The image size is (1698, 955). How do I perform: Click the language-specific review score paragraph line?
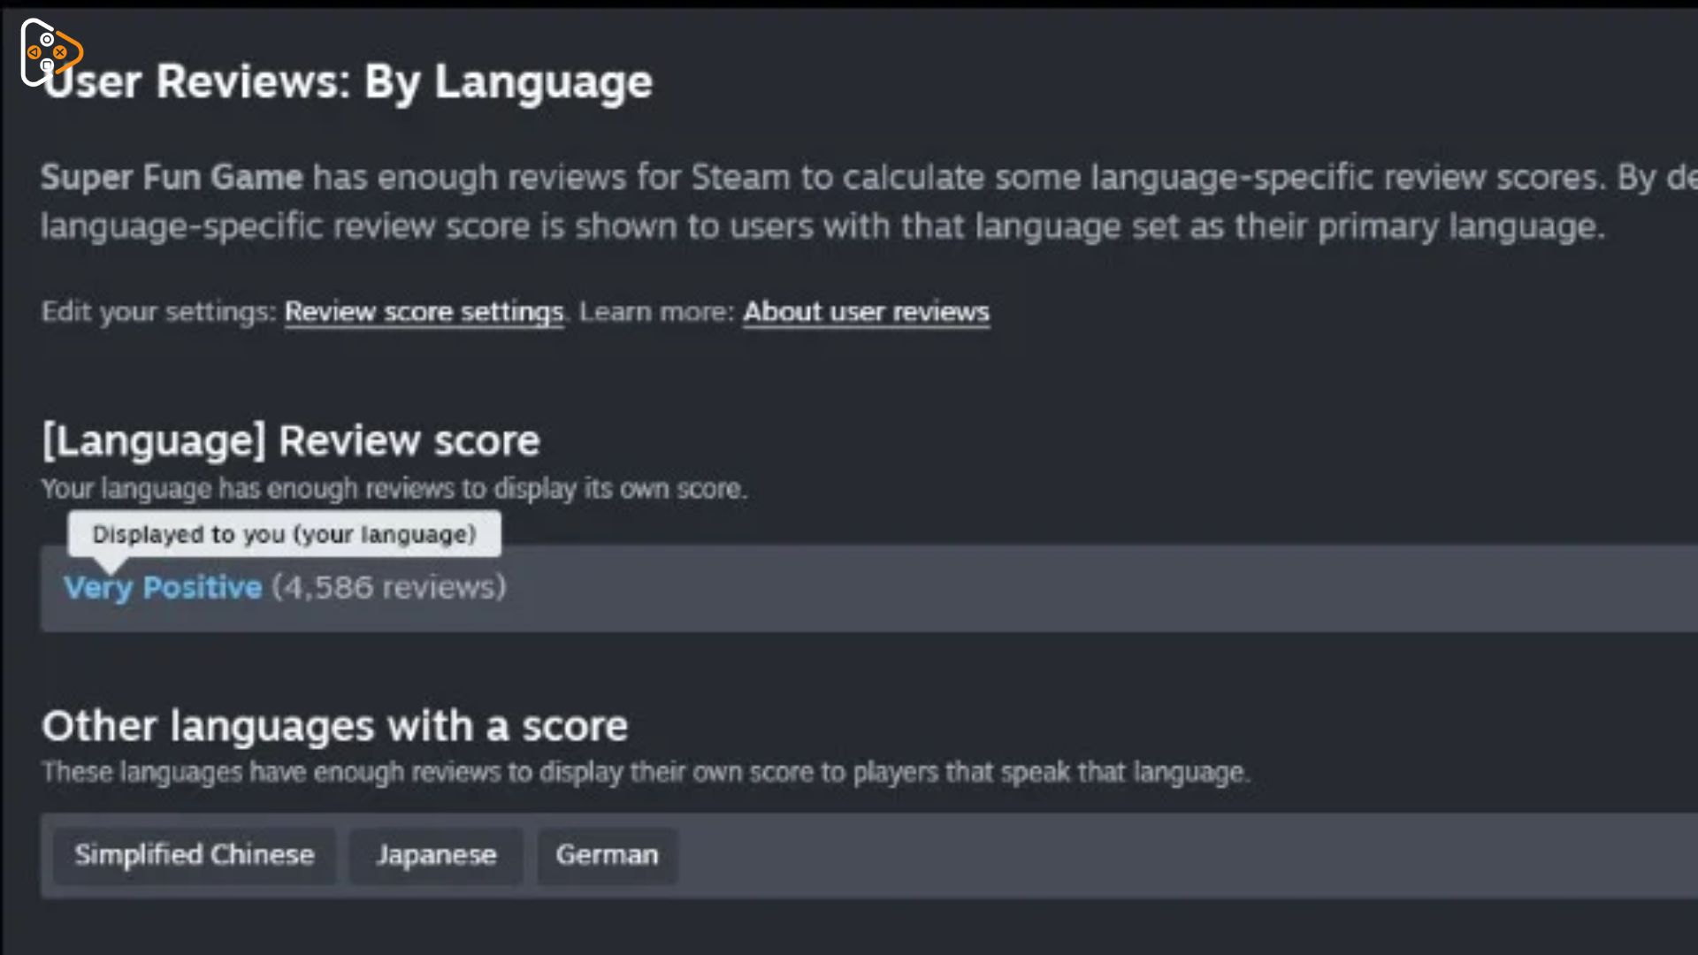pos(822,226)
